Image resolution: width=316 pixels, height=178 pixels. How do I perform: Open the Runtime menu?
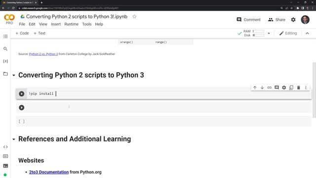71,24
